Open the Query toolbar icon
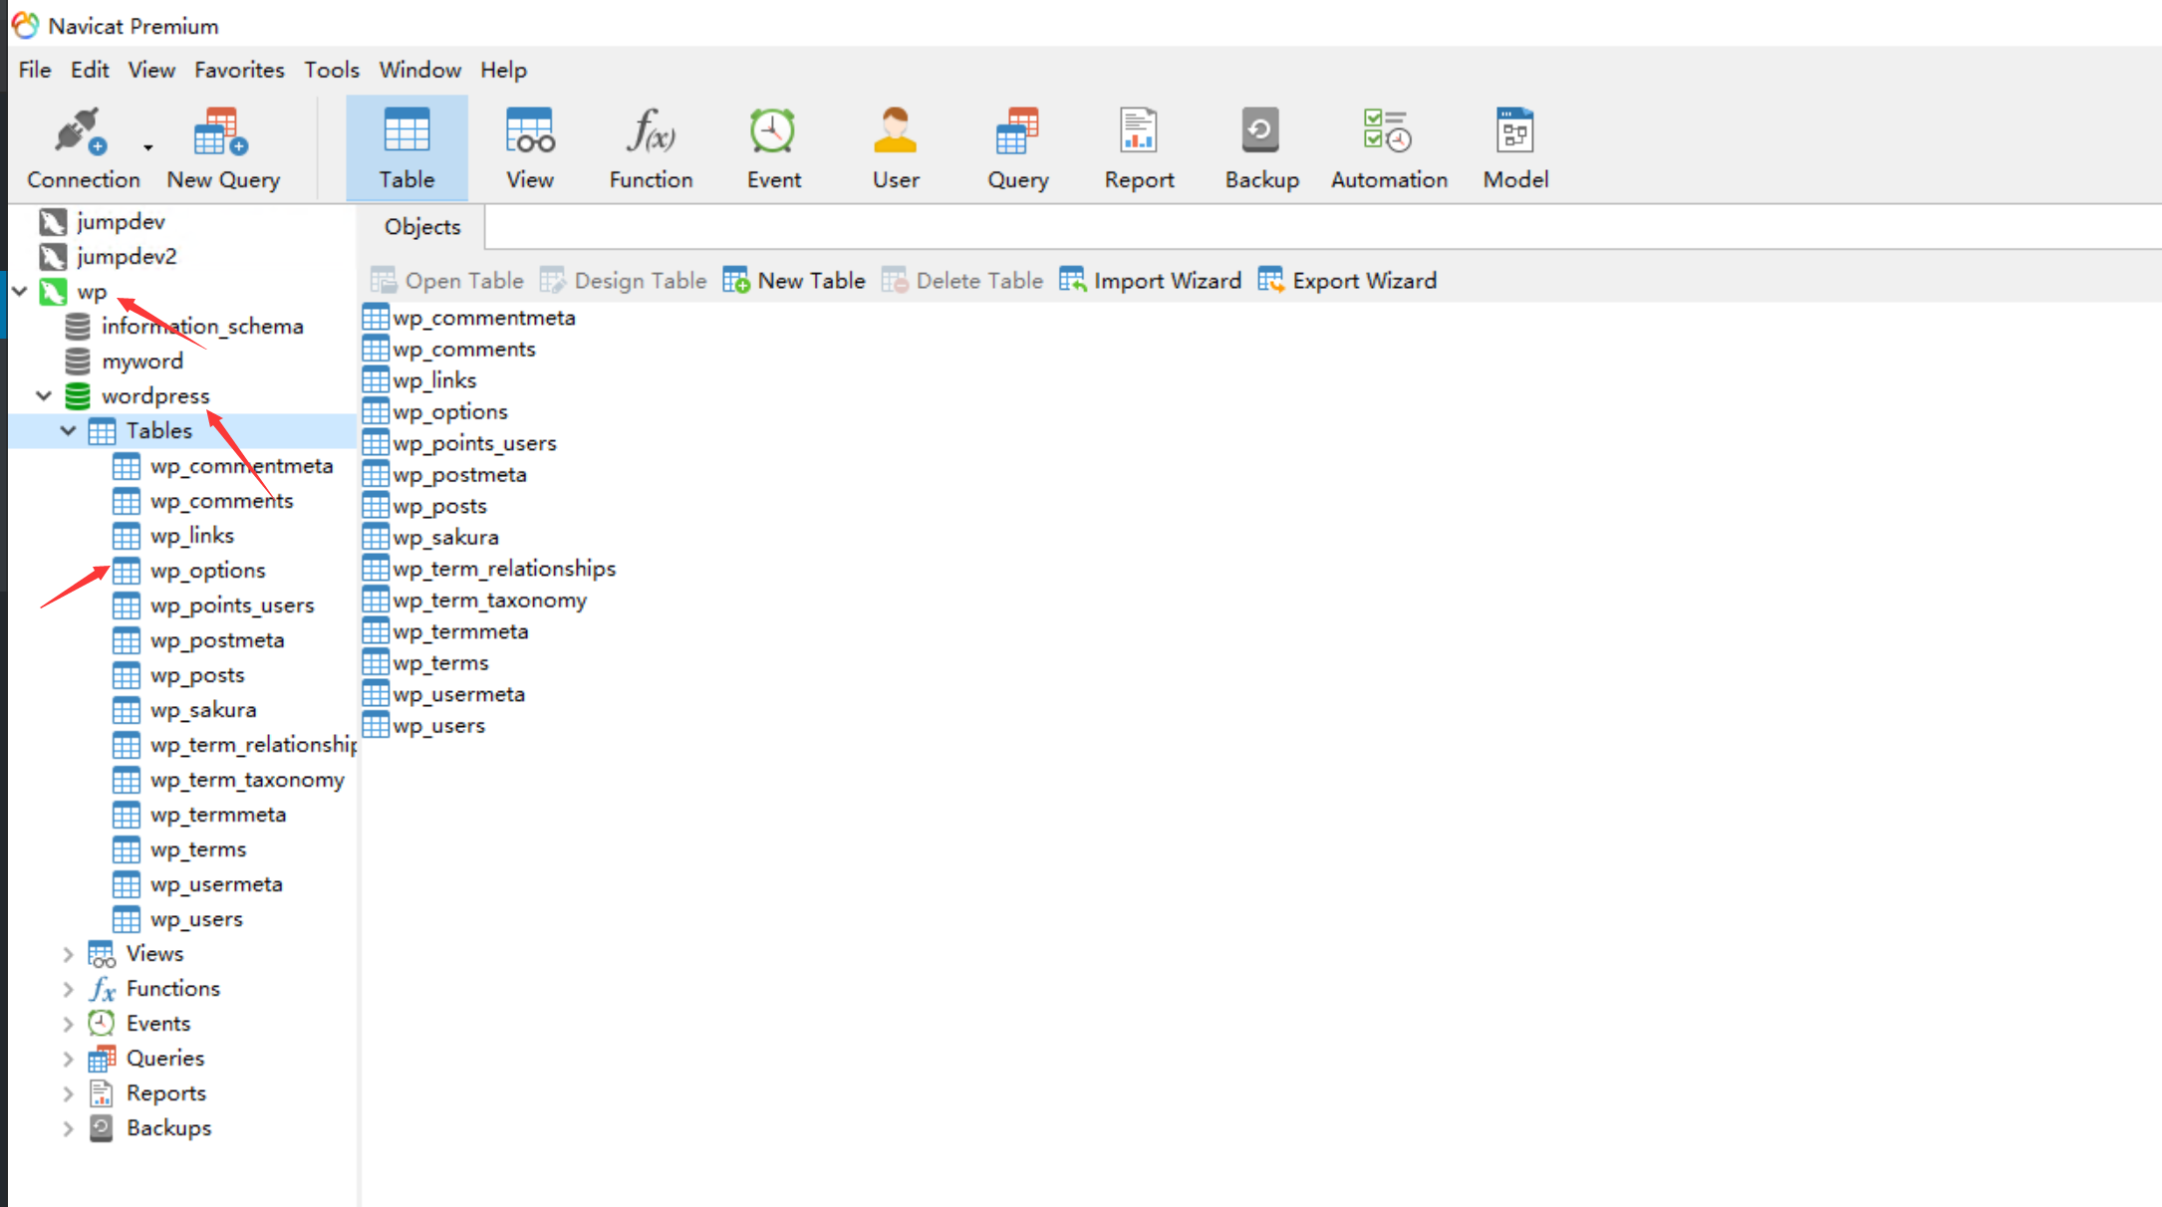 pyautogui.click(x=1017, y=148)
